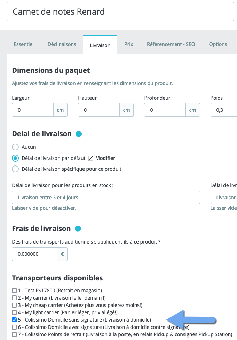Focus the Largeur dimension input
Image resolution: width=237 pixels, height=340 pixels.
click(x=33, y=110)
